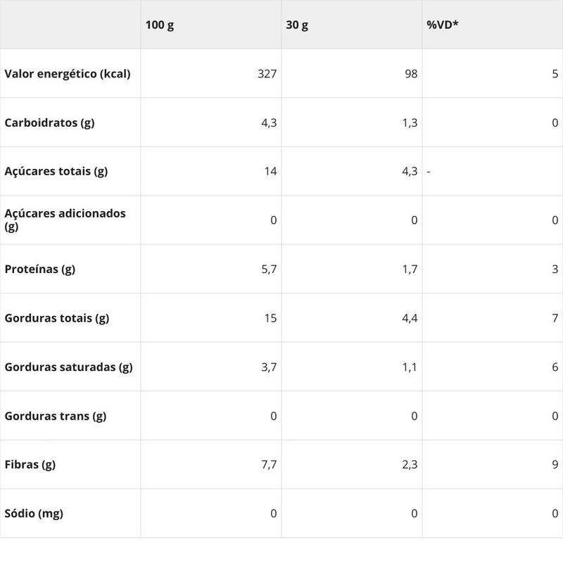Click the "Gorduras totais (g)" row label
Viewport: 563px width, 563px height.
[x=57, y=318]
